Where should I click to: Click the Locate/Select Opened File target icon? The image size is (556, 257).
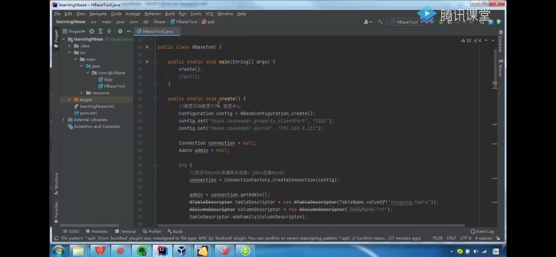[x=92, y=31]
